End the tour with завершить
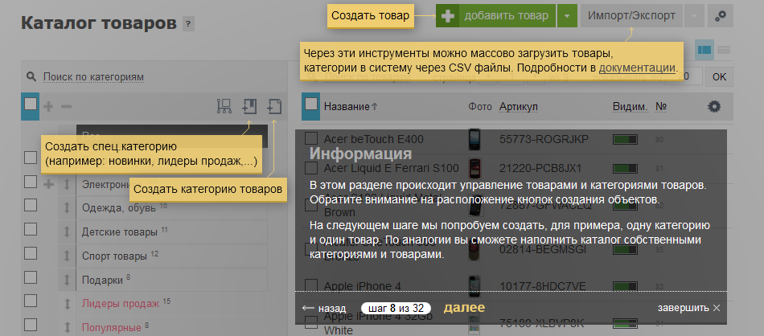This screenshot has height=336, width=764. (684, 308)
